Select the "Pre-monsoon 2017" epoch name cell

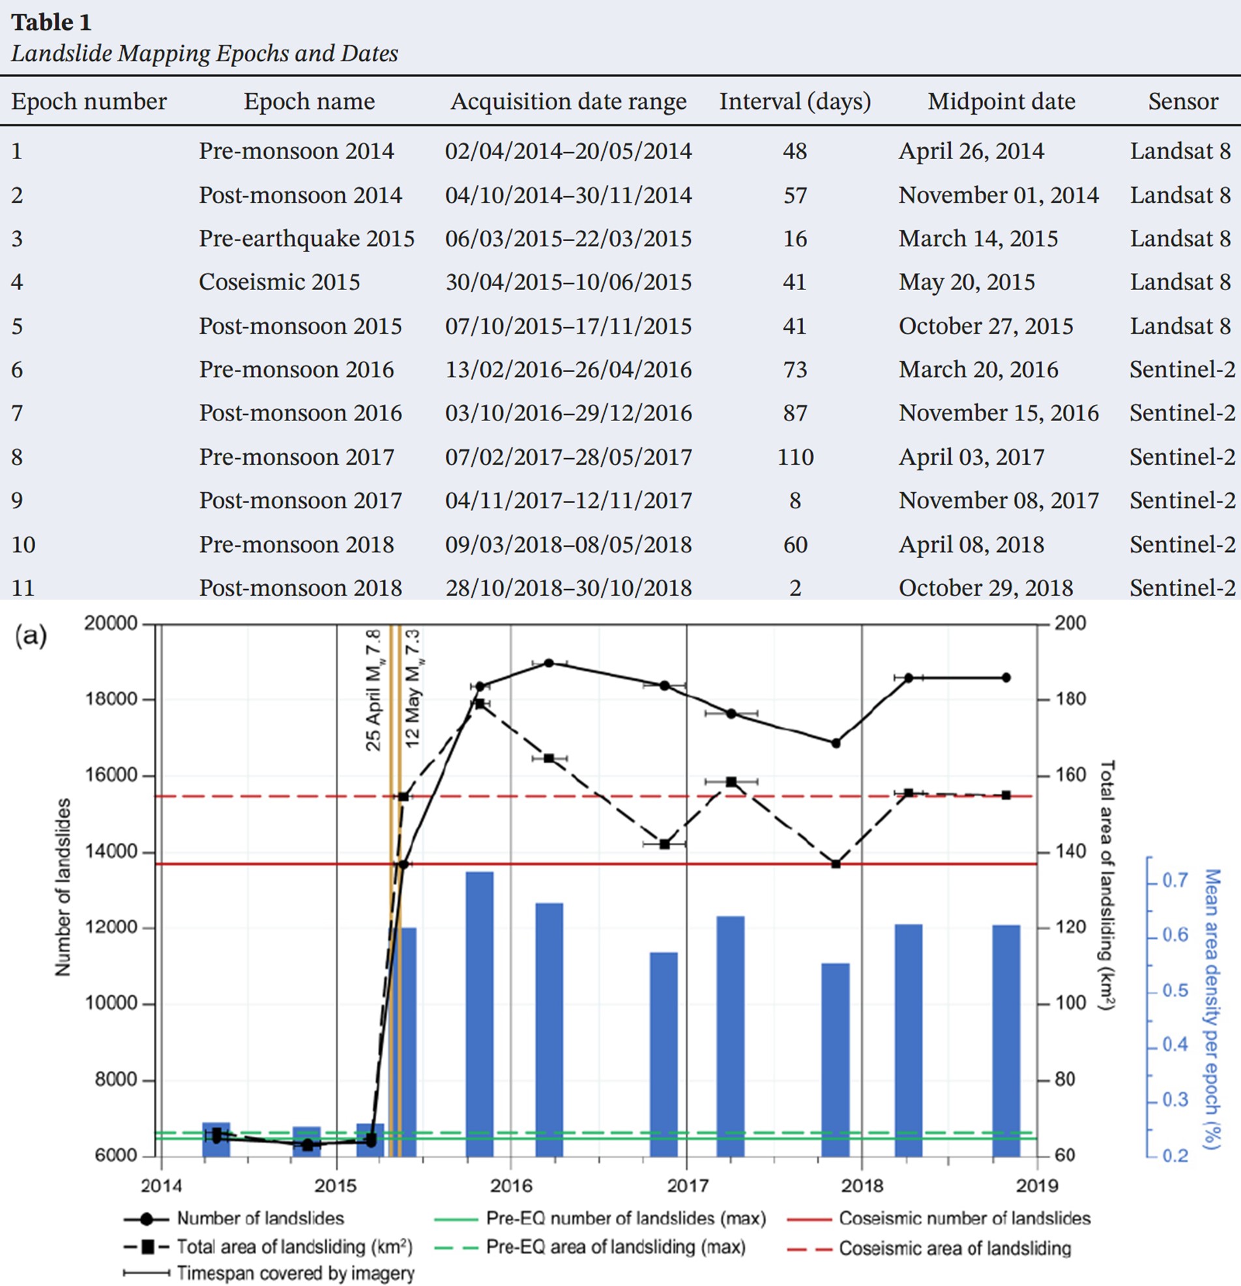[297, 458]
